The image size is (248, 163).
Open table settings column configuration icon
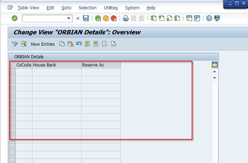coord(215,65)
